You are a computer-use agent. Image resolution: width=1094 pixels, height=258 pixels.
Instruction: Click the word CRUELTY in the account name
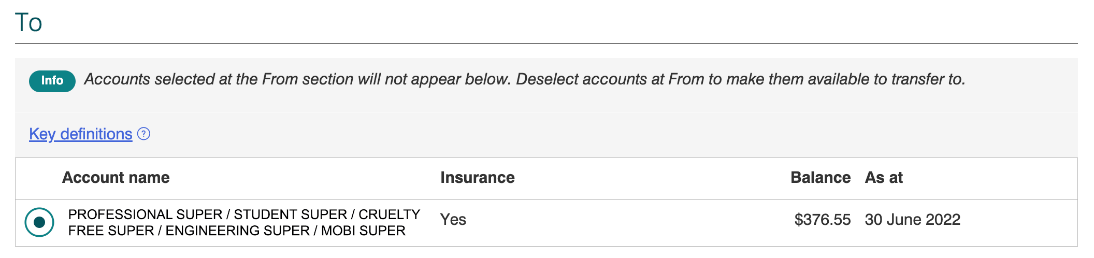(x=390, y=214)
